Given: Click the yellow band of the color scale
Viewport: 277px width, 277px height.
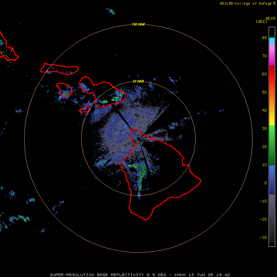Looking at the screenshot, I should 272,121.
